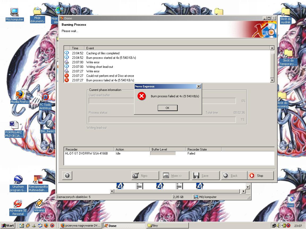Open the PC Tools AntiVirus desktop icon

[x=45, y=102]
